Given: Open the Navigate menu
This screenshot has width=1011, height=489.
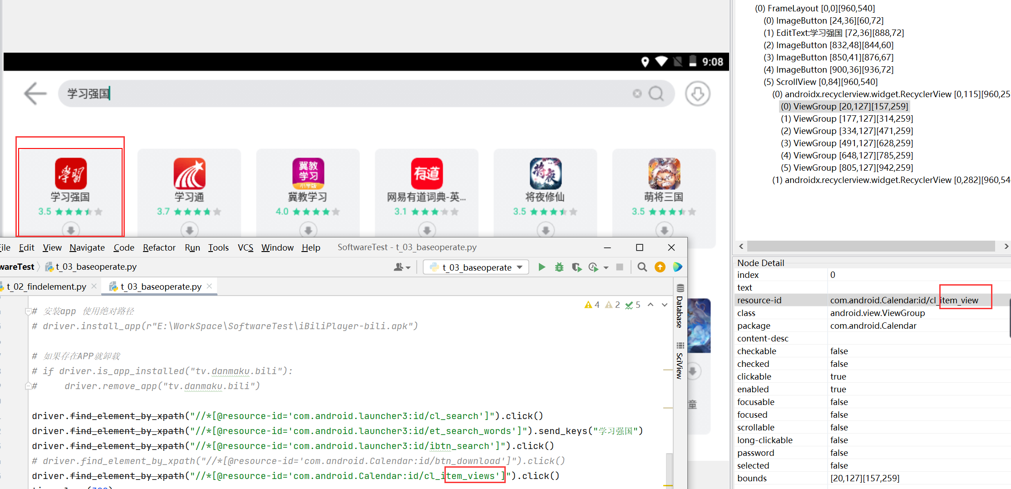Looking at the screenshot, I should [87, 247].
